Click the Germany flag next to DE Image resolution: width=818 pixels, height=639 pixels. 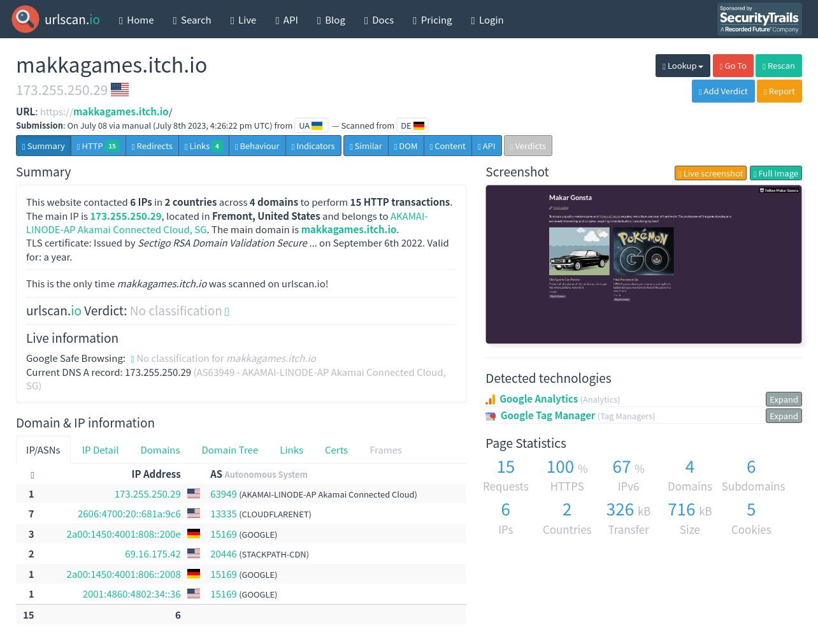tap(419, 126)
